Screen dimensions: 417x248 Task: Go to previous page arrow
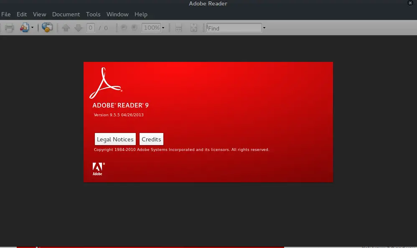66,28
